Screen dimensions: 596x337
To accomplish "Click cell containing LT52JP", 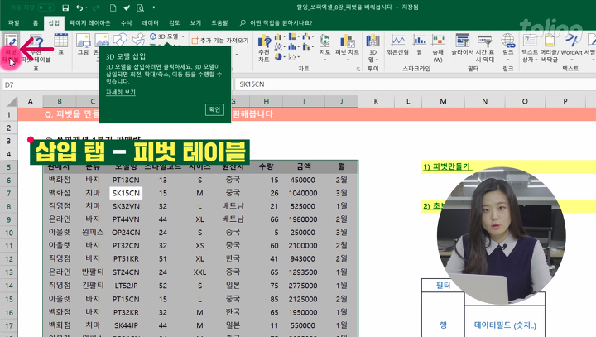I will (126, 286).
